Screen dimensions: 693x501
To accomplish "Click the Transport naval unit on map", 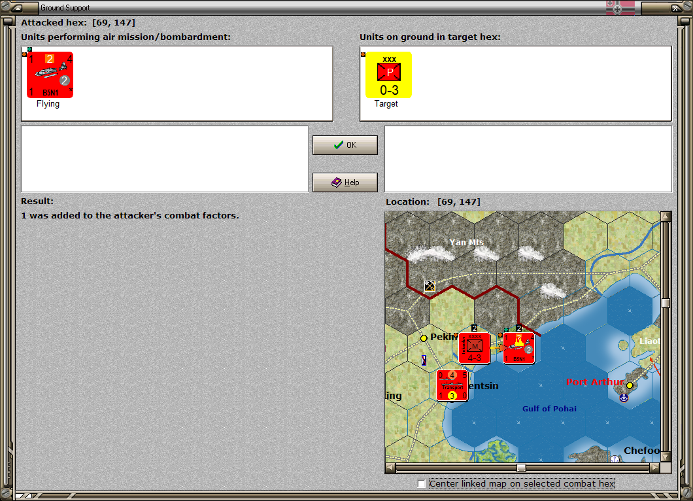I will (x=452, y=386).
